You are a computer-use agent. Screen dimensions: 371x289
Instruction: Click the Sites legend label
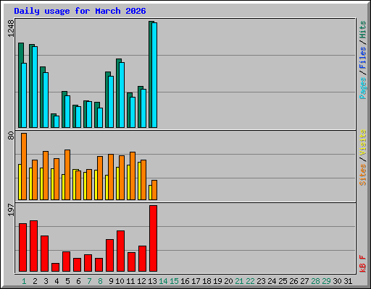point(362,175)
